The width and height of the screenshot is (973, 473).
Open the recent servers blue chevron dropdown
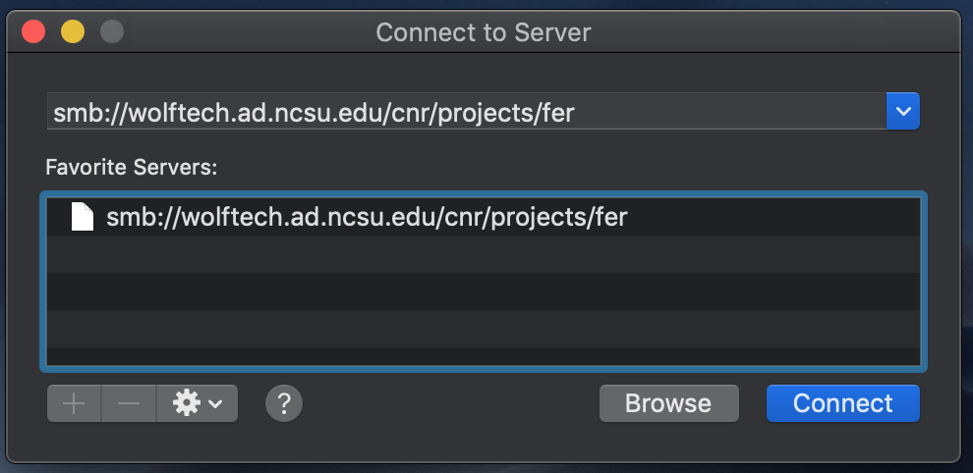click(x=903, y=112)
